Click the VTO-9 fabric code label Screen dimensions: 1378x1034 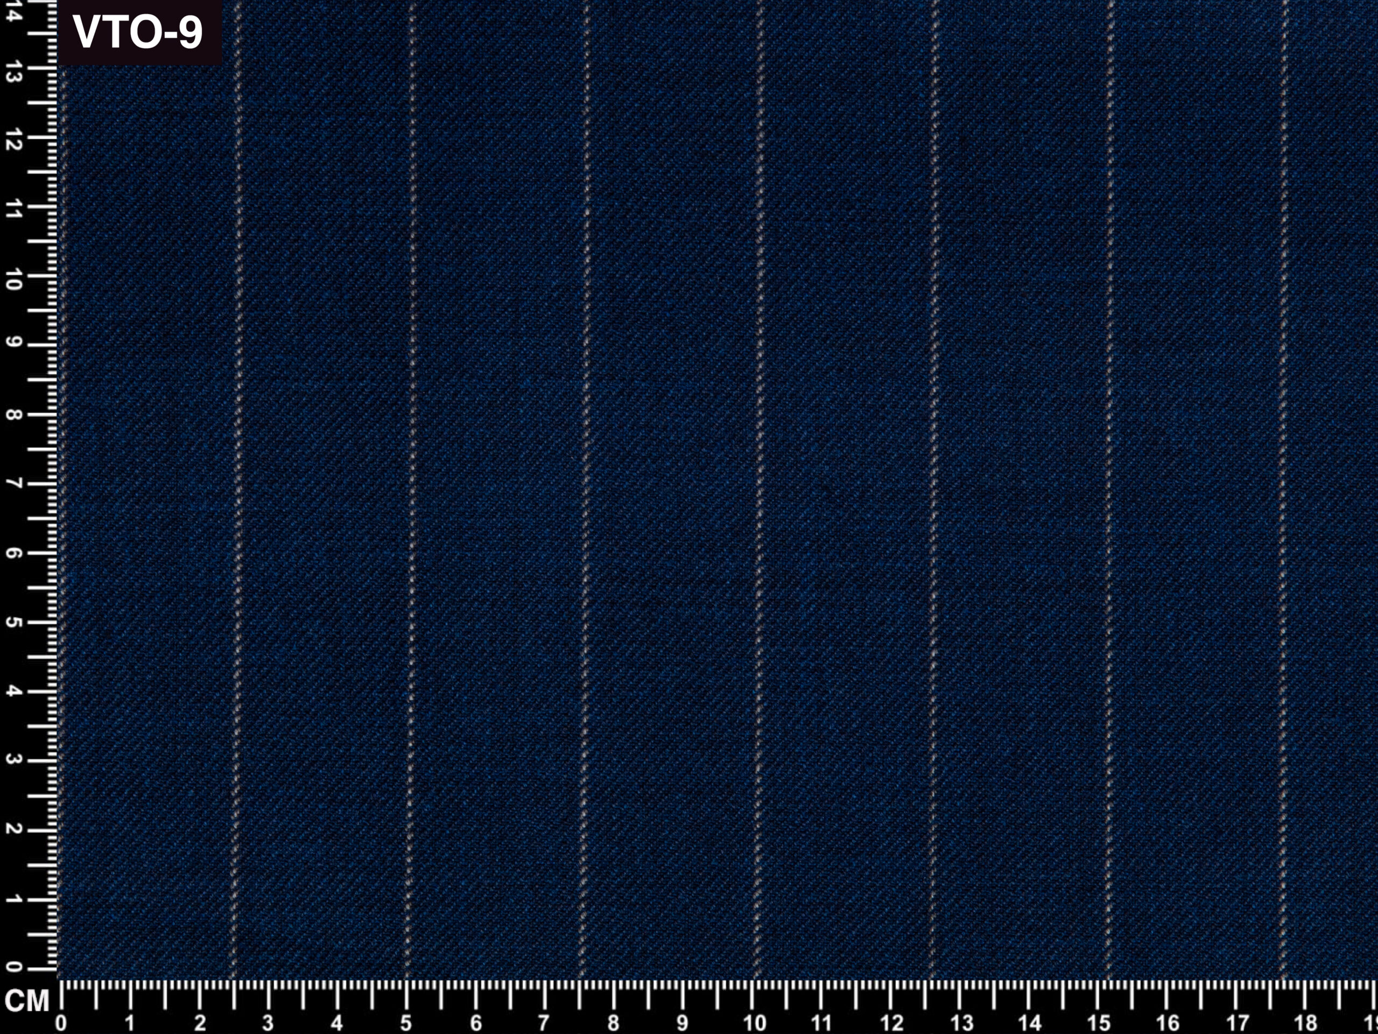pyautogui.click(x=138, y=32)
